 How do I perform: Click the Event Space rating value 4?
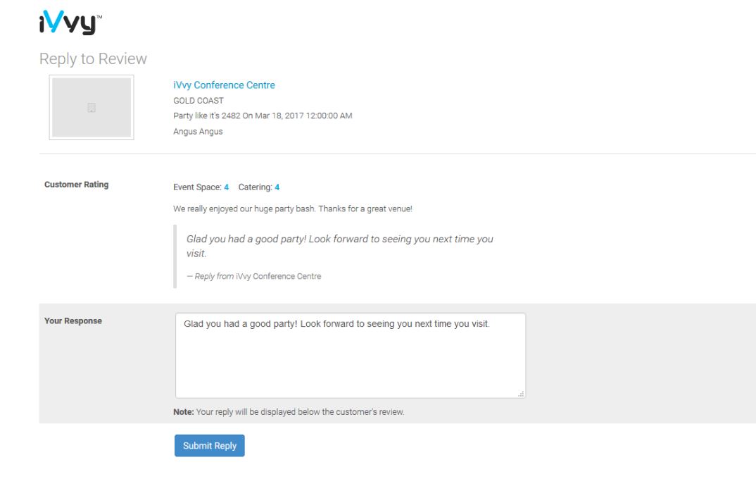pos(226,187)
